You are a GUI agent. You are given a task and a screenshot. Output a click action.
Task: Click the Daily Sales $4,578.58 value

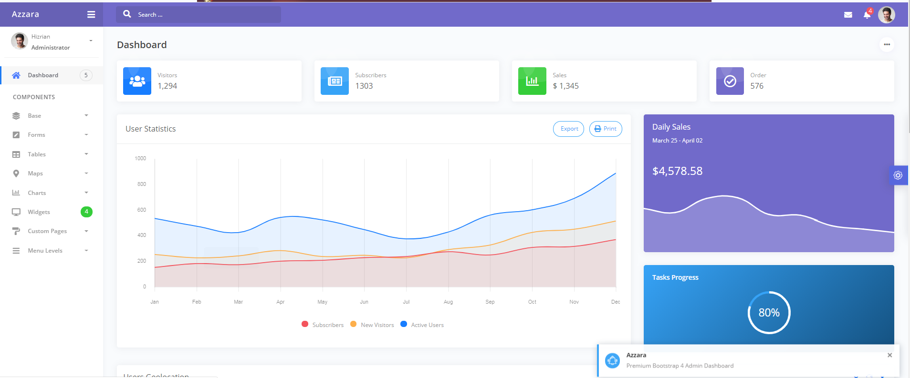pos(677,171)
